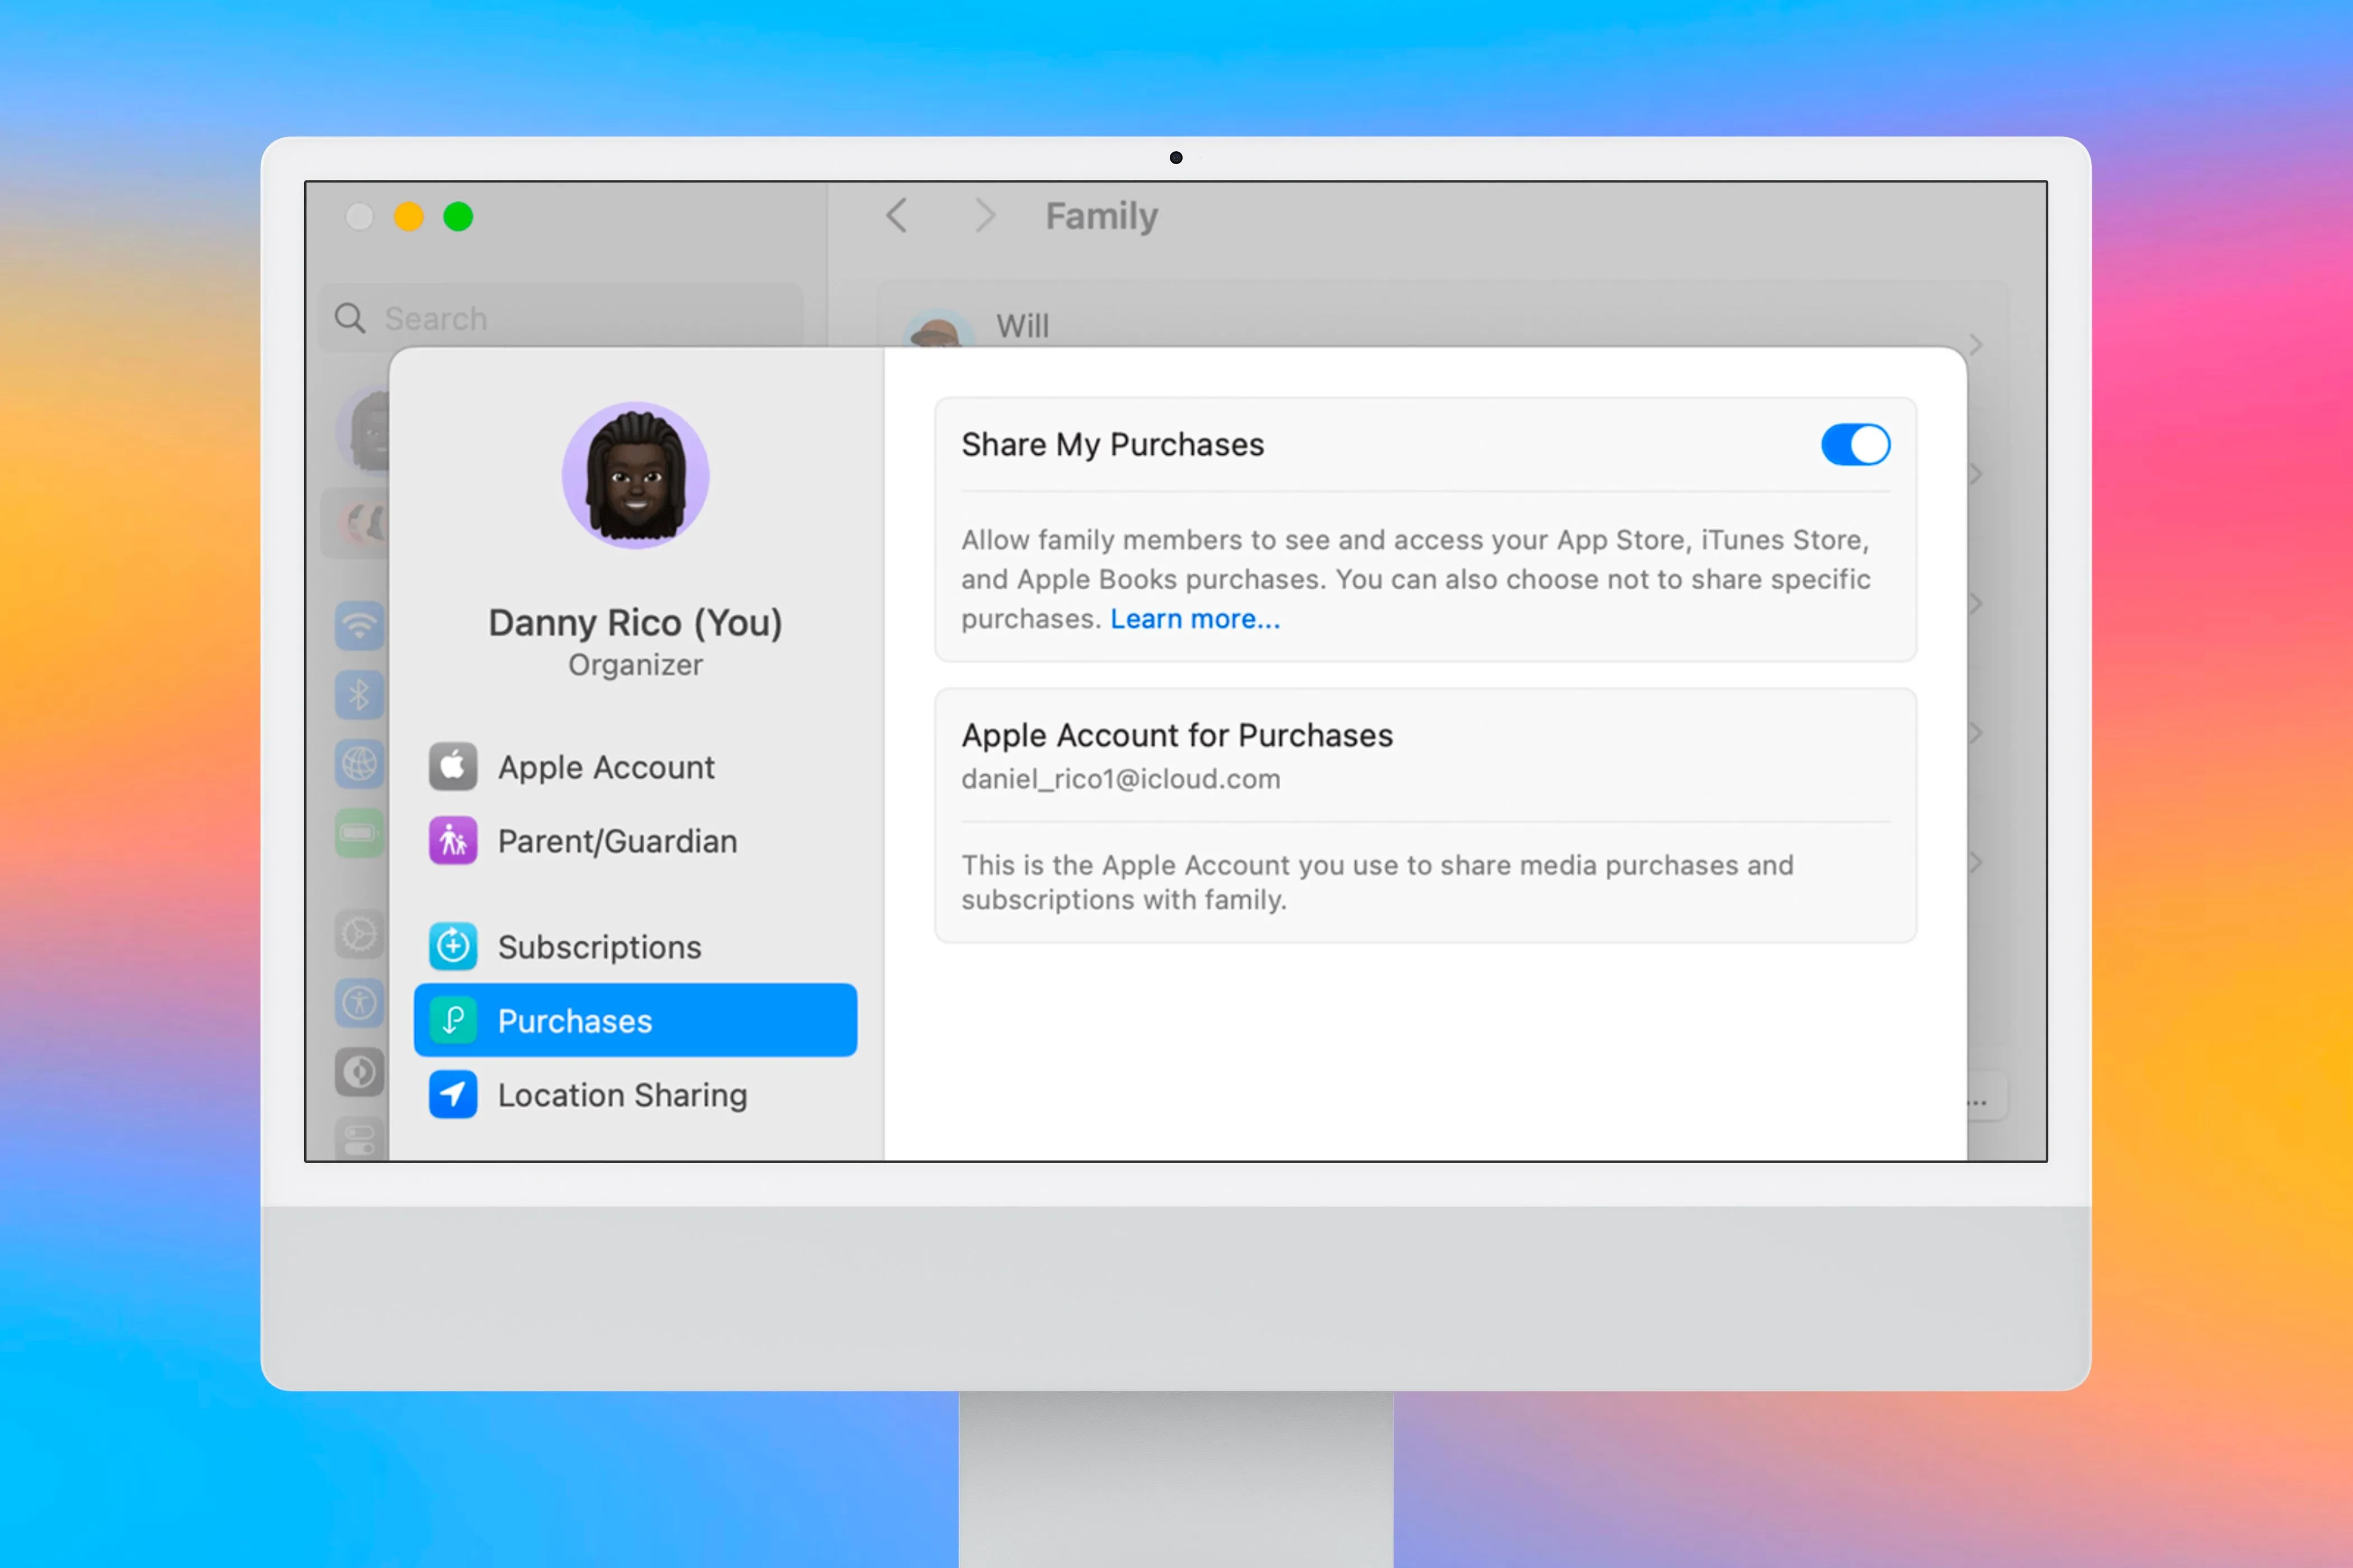Click the 'Share My Purchases' label
2353x1568 pixels.
[x=1113, y=445]
